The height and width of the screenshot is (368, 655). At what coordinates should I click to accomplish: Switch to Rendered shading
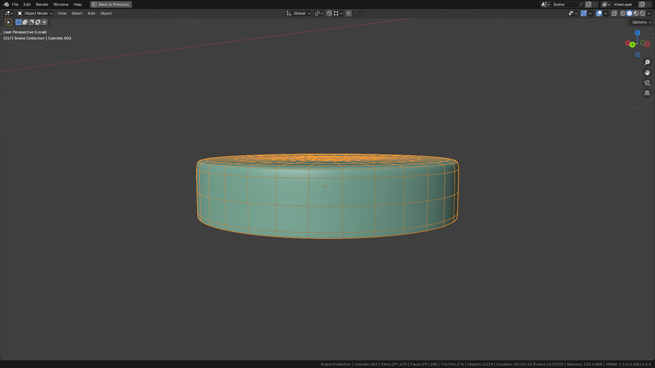click(x=642, y=13)
